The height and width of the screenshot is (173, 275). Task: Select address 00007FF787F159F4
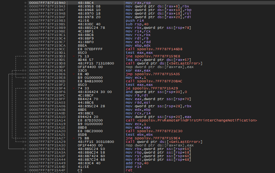(x=47, y=88)
